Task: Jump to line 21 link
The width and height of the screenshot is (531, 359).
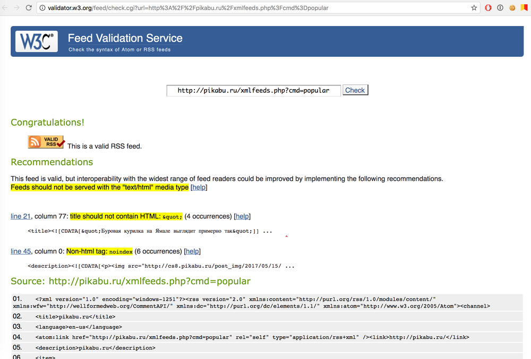Action: pyautogui.click(x=21, y=216)
